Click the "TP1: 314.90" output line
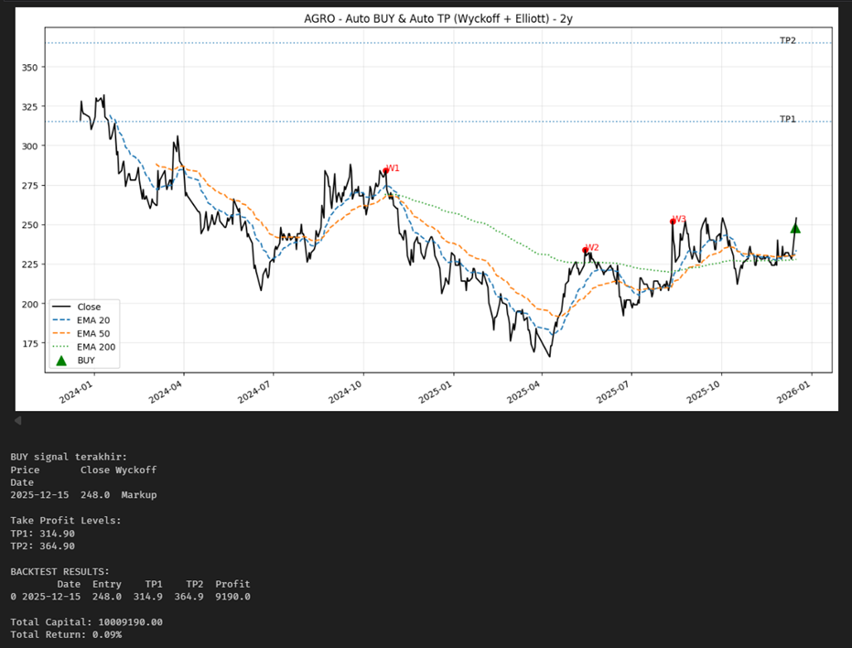852x648 pixels. 42,534
